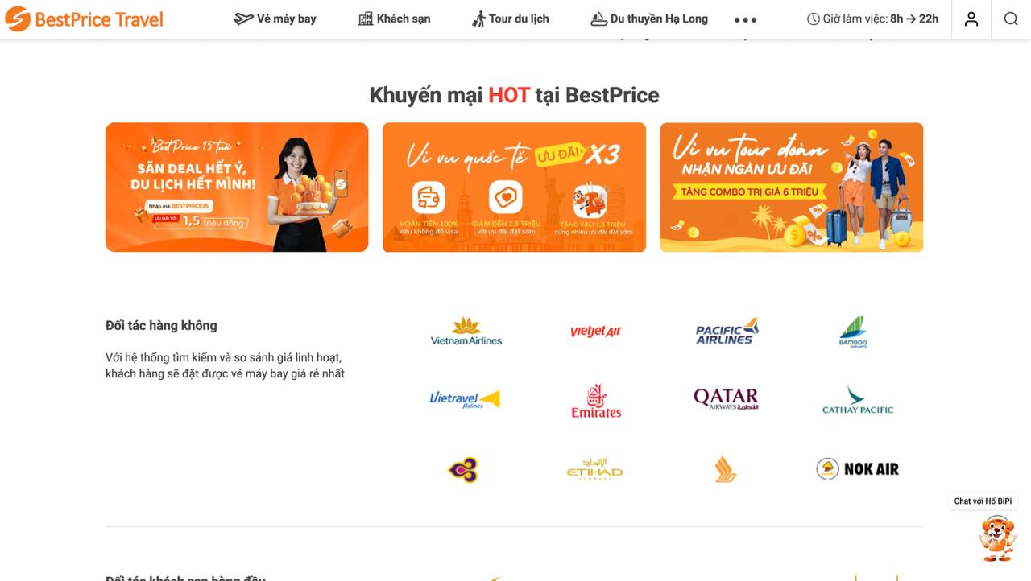Click the Bamboo Airways logo
This screenshot has width=1031, height=581.
pos(853,332)
